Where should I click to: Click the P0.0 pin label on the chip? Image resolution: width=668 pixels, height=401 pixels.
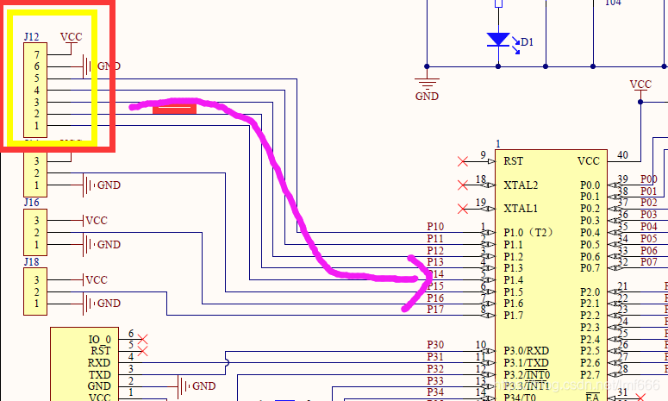pyautogui.click(x=590, y=185)
